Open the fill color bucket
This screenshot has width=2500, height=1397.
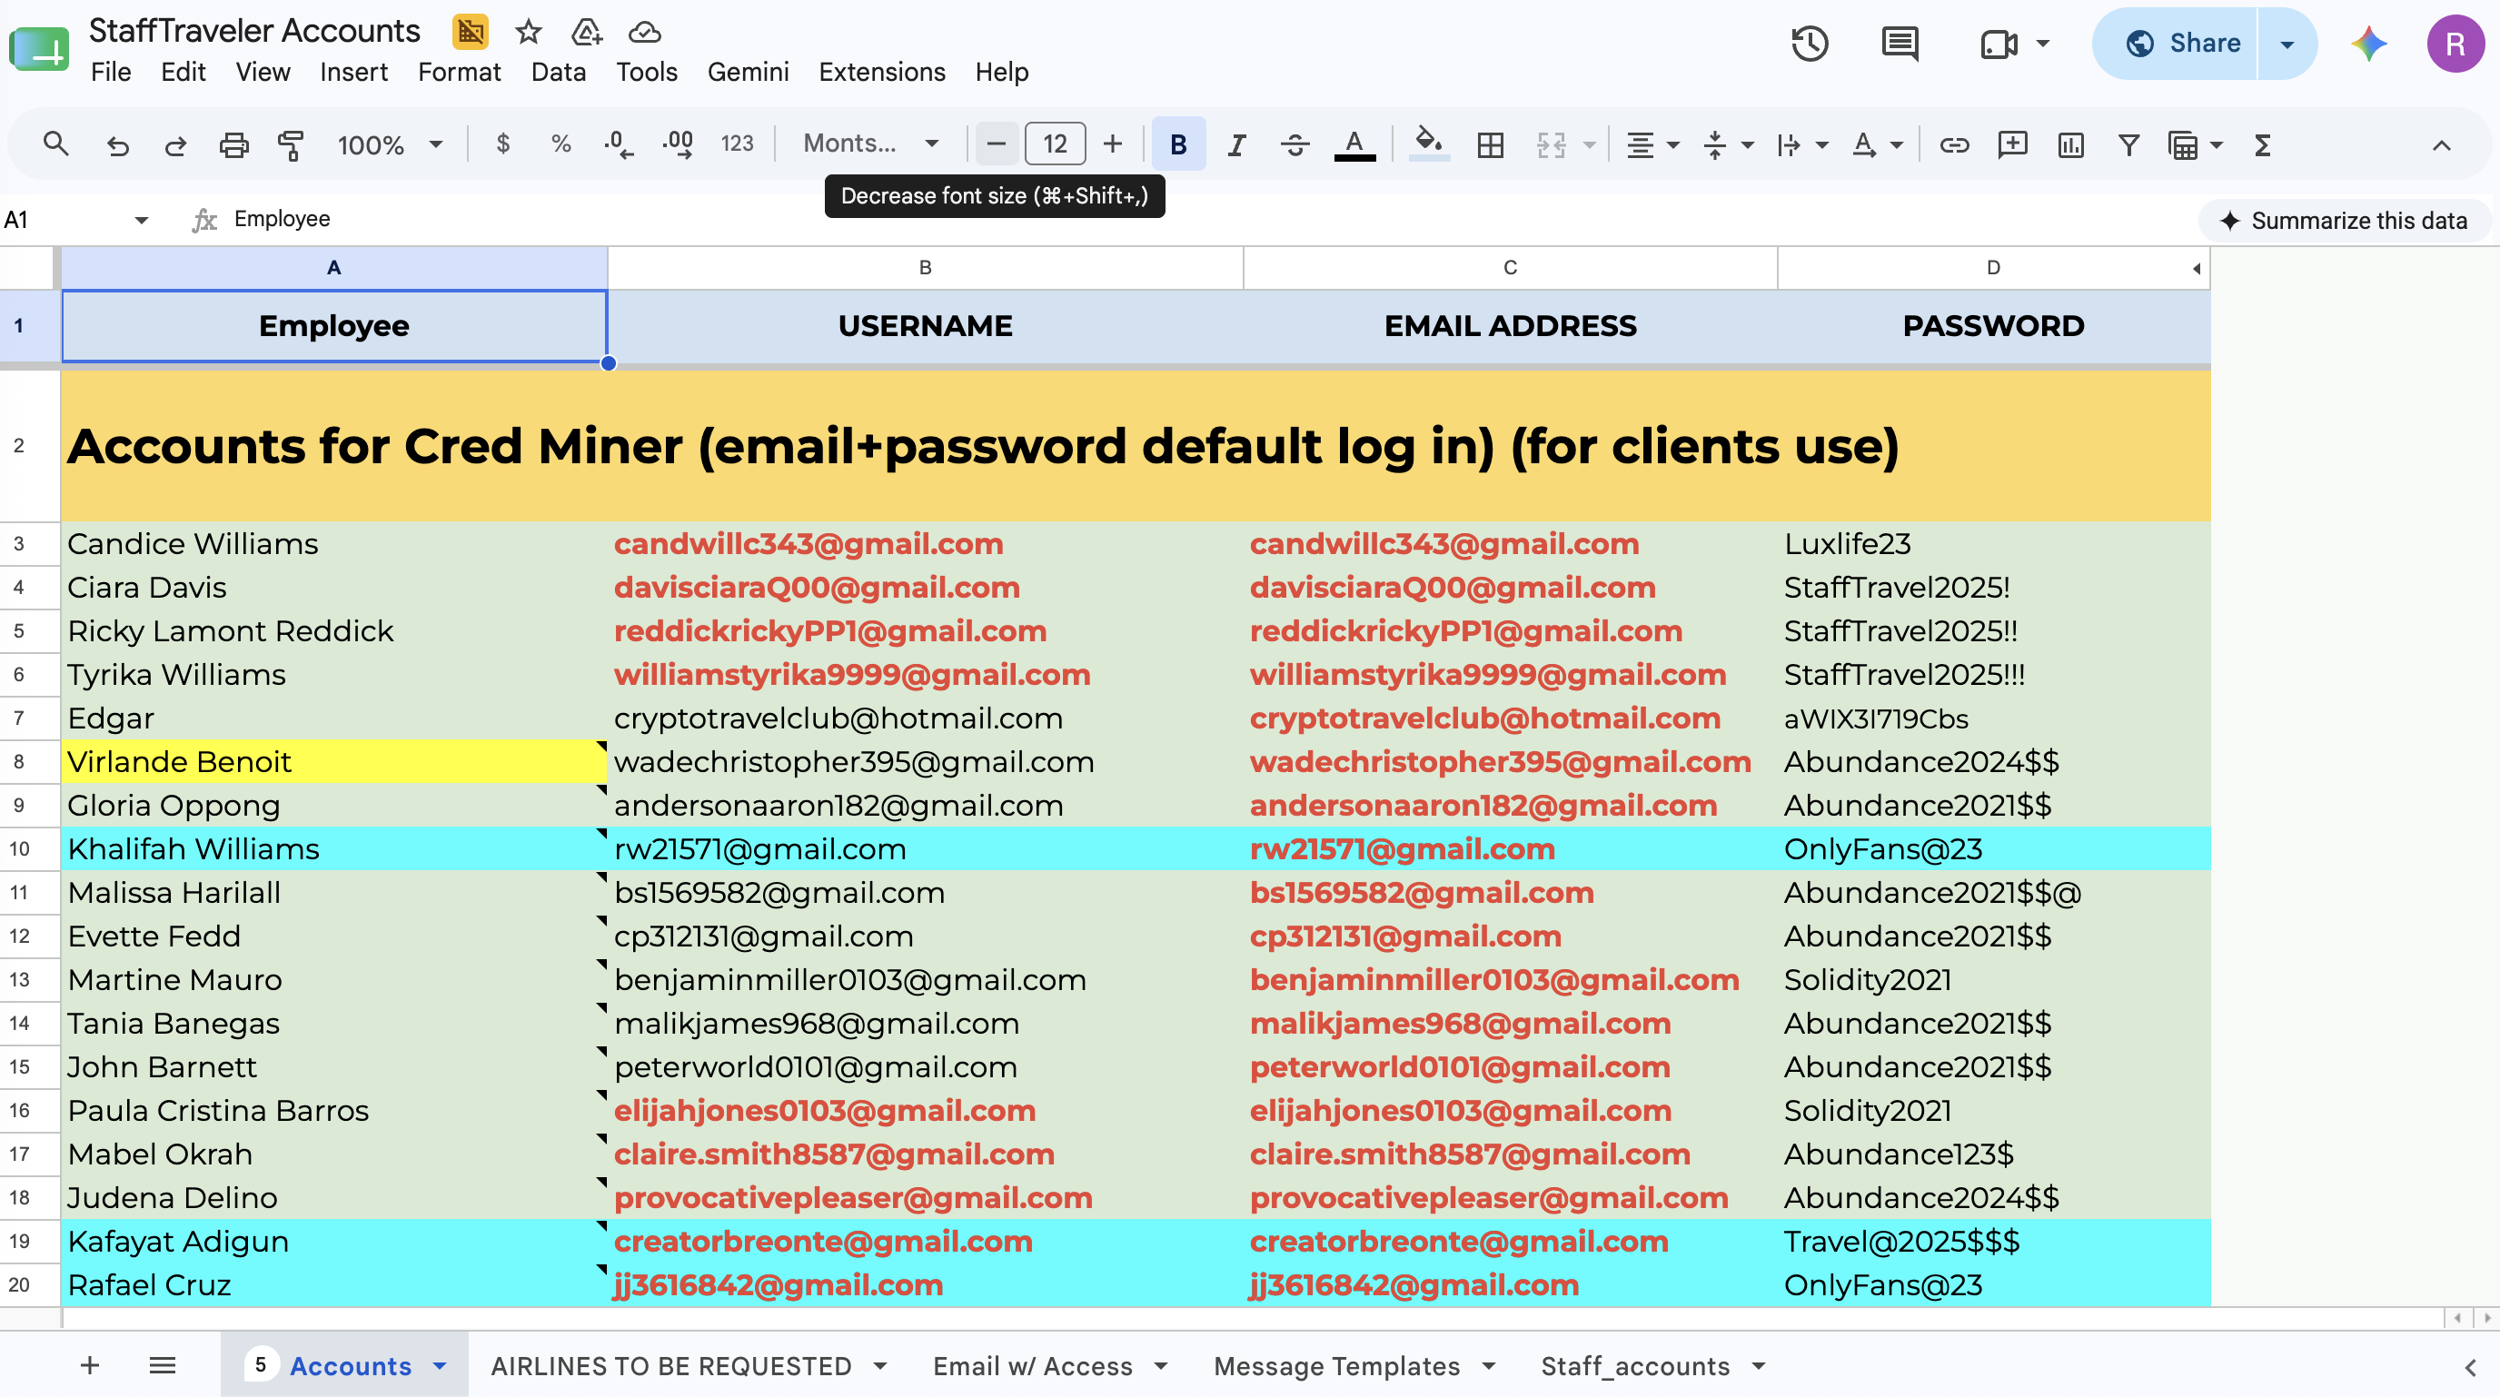click(x=1428, y=144)
